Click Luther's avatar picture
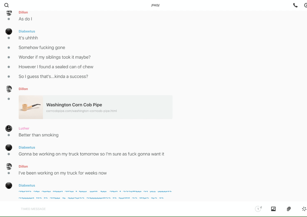 coord(9,128)
